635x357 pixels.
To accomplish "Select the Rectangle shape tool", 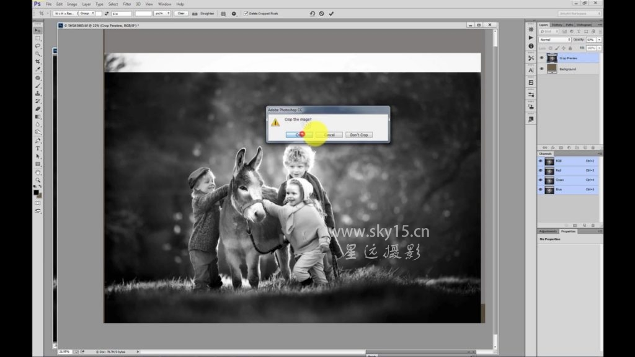I will coord(38,164).
